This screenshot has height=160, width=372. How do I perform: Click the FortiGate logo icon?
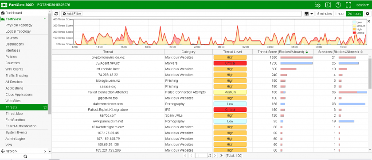point(4,5)
